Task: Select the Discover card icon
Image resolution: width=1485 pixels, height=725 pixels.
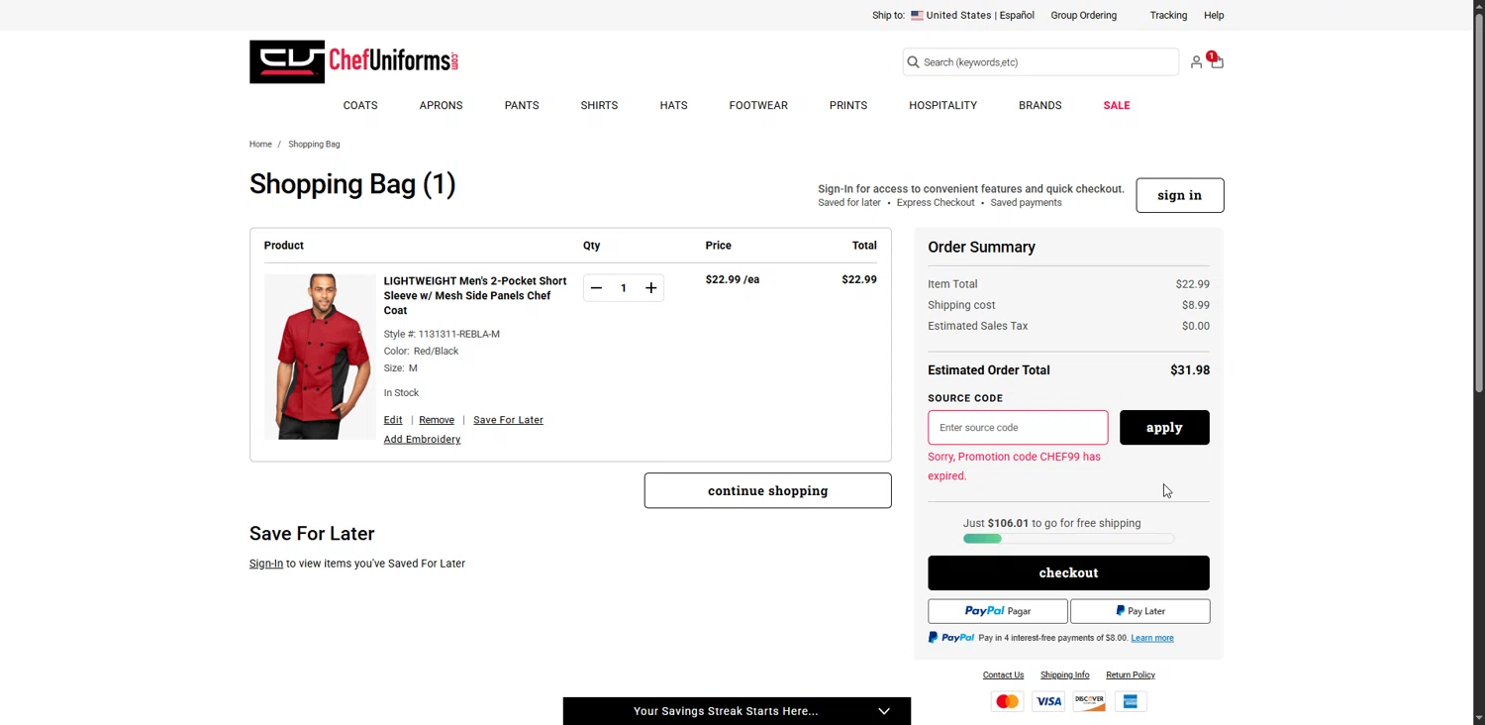Action: pos(1089,701)
